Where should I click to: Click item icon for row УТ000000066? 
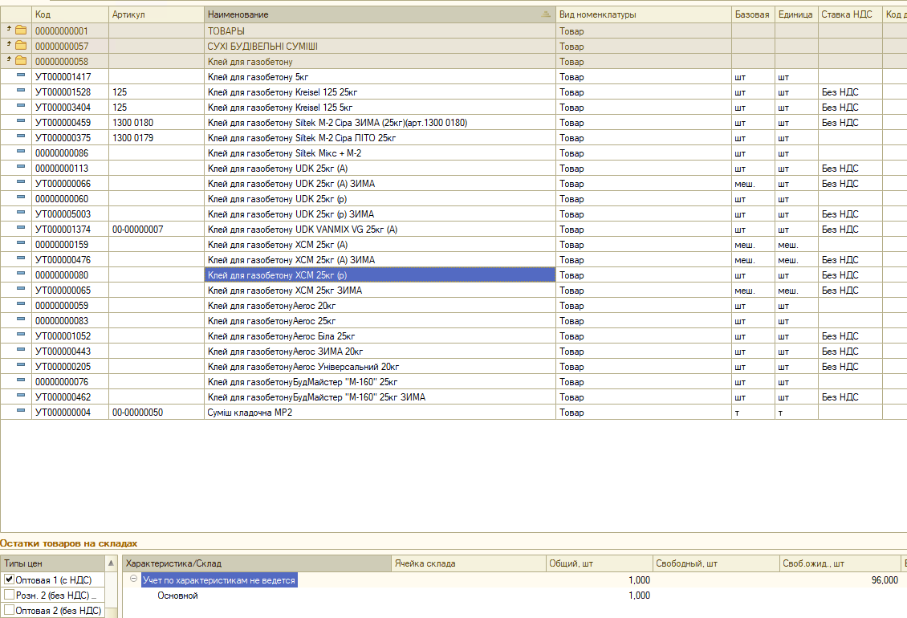click(21, 181)
